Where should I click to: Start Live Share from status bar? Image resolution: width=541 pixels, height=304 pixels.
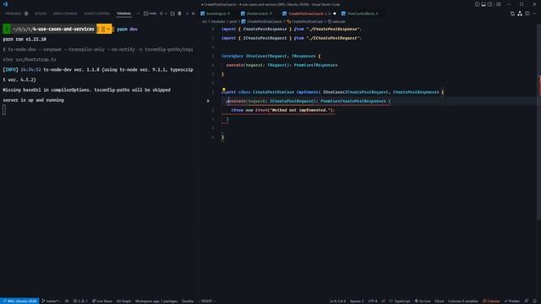(x=101, y=301)
